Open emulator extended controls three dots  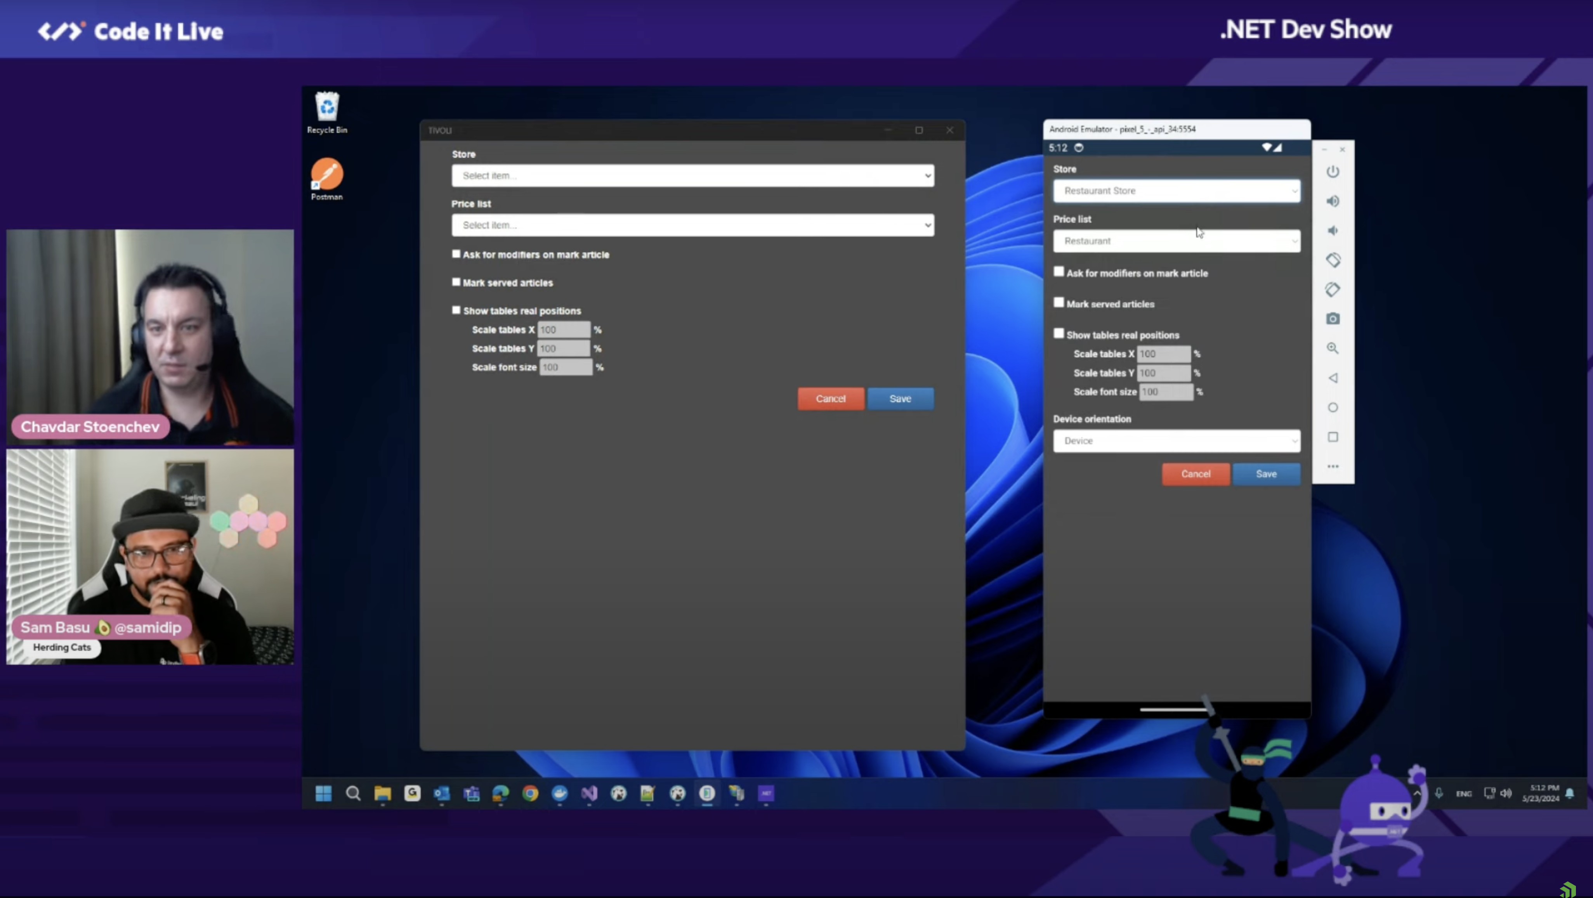1333,466
